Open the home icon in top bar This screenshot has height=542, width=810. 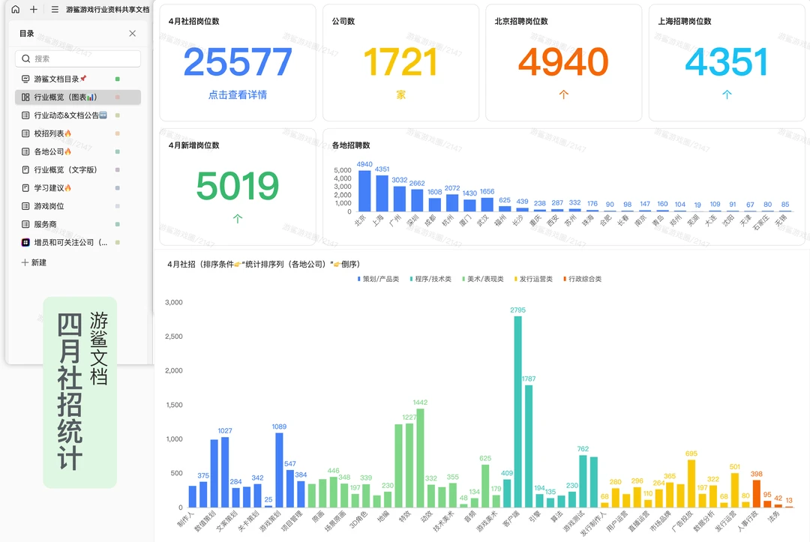[16, 9]
